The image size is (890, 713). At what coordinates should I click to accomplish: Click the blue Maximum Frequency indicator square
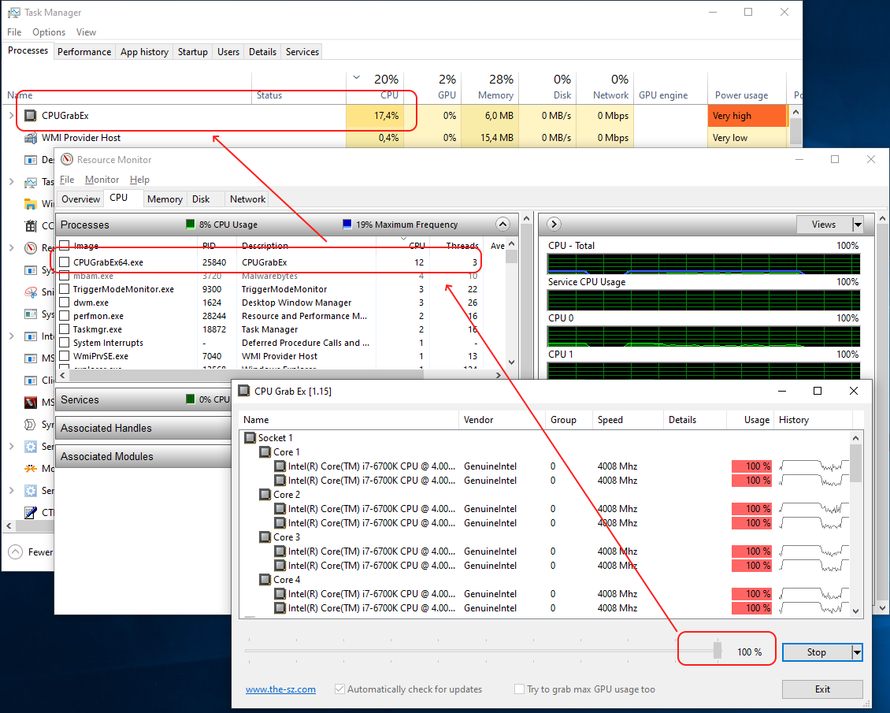(347, 225)
